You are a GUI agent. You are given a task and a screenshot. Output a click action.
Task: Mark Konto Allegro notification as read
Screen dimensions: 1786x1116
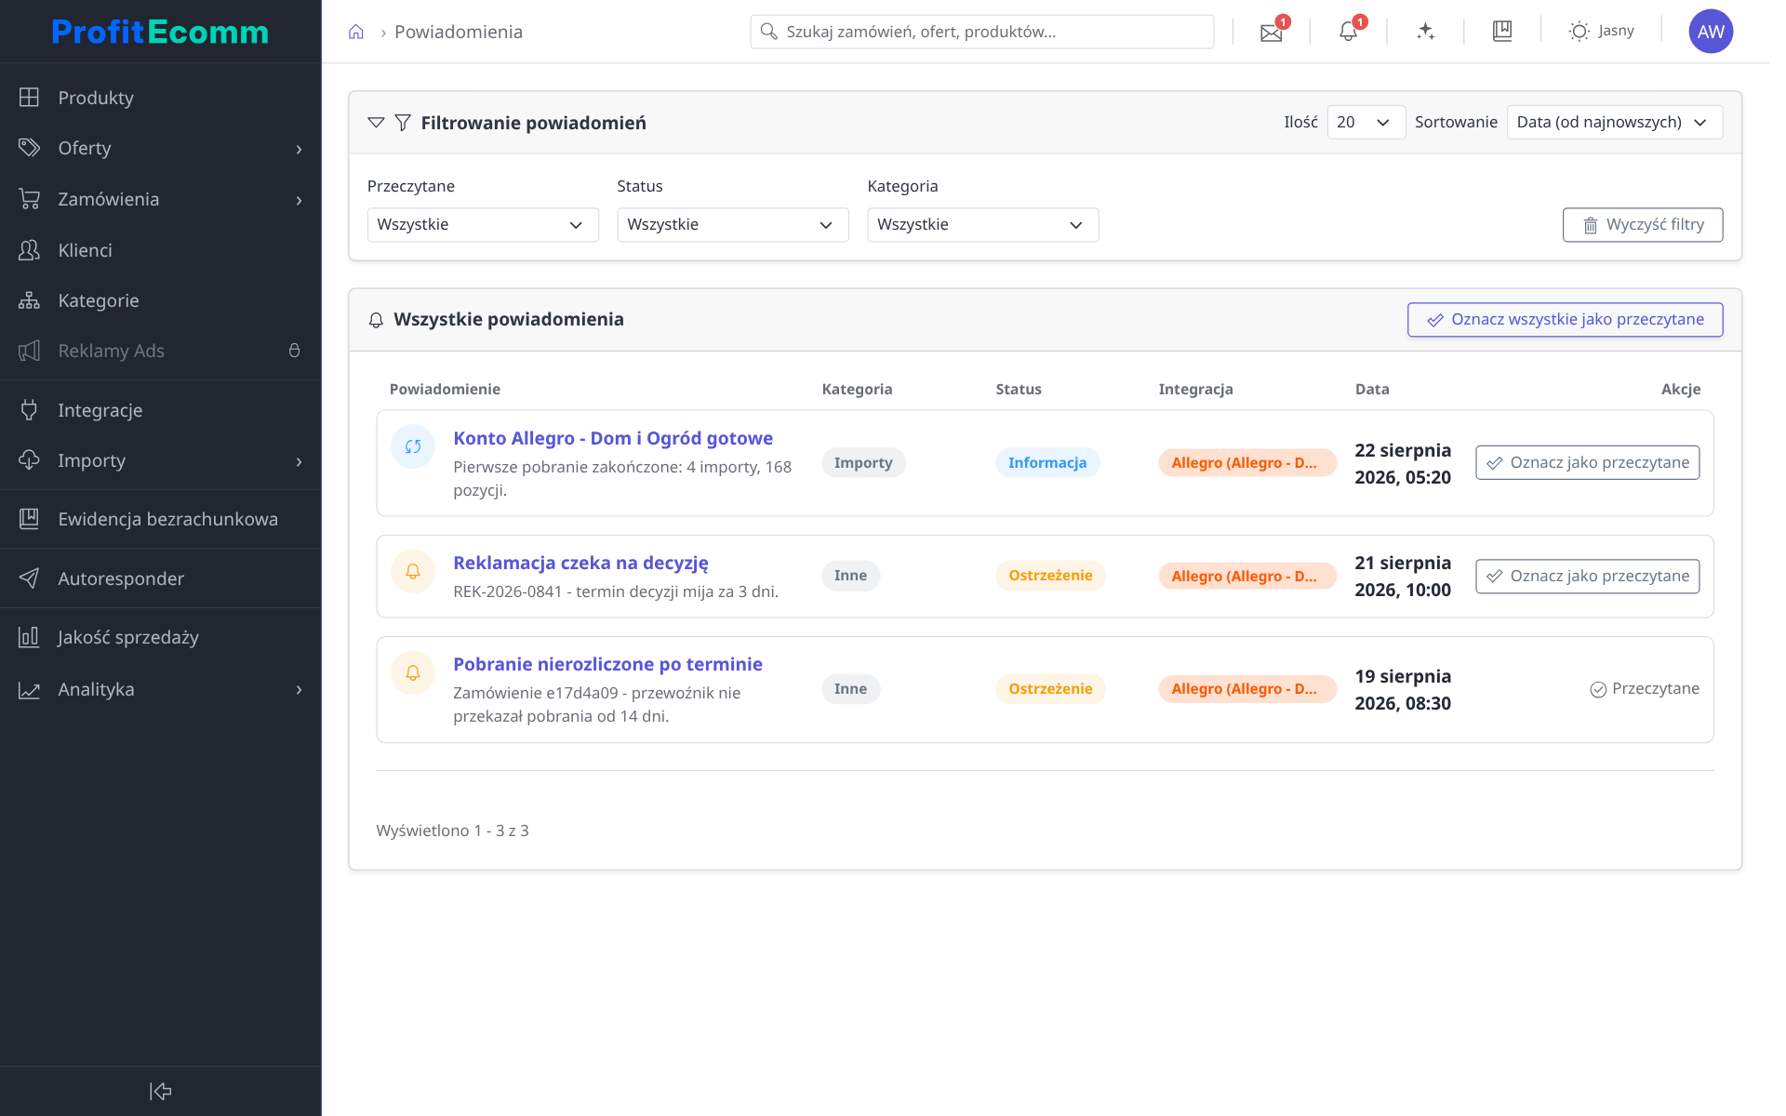coord(1587,462)
